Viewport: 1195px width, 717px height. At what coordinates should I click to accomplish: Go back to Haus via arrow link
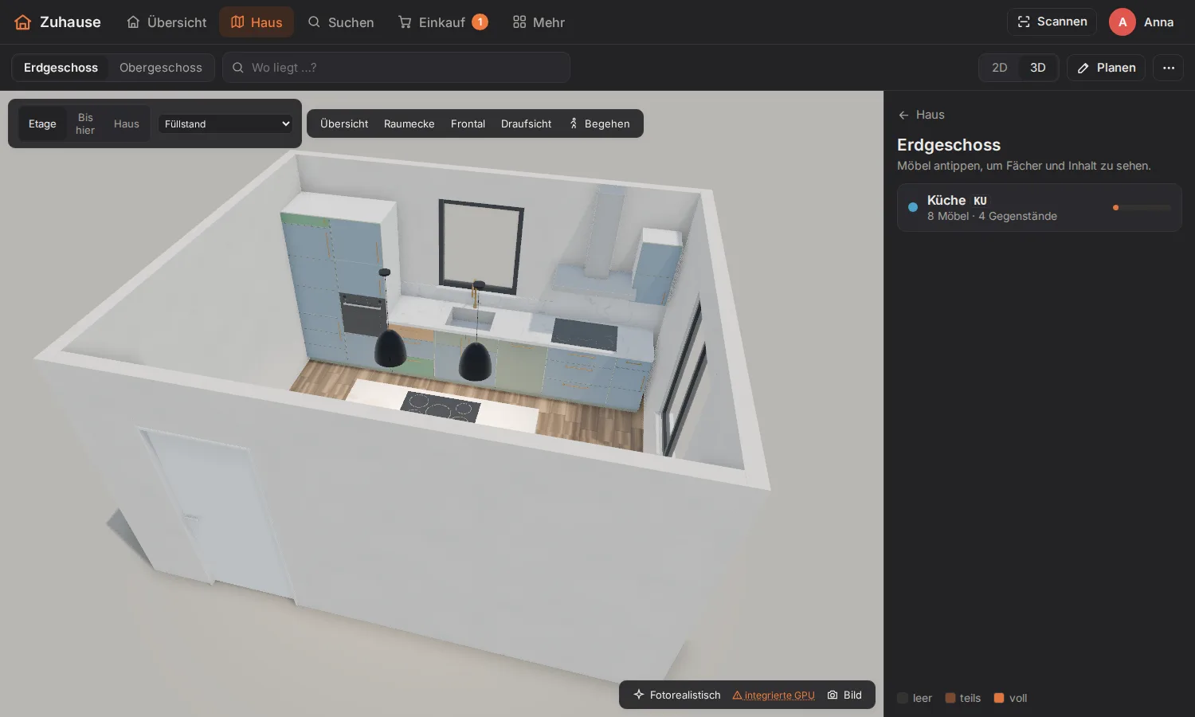921,115
